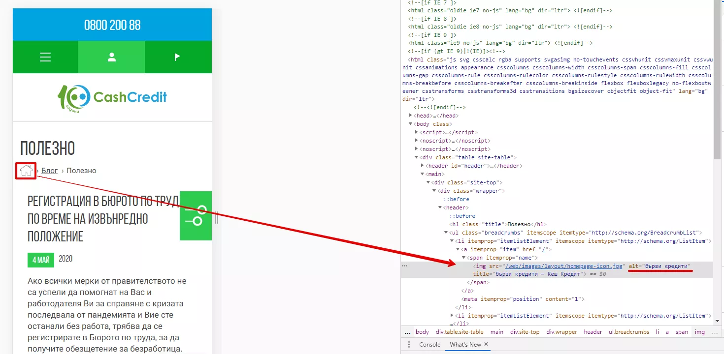This screenshot has width=724, height=354.
Task: Open the Блог breadcrumb link
Action: point(49,171)
